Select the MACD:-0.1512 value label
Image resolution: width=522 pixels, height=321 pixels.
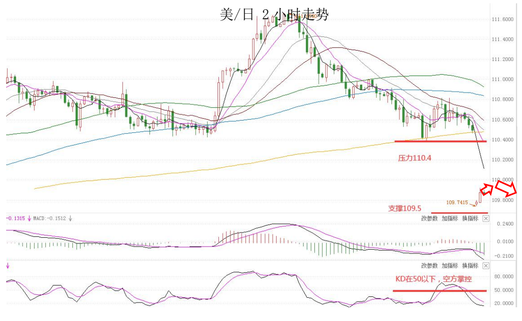50,218
